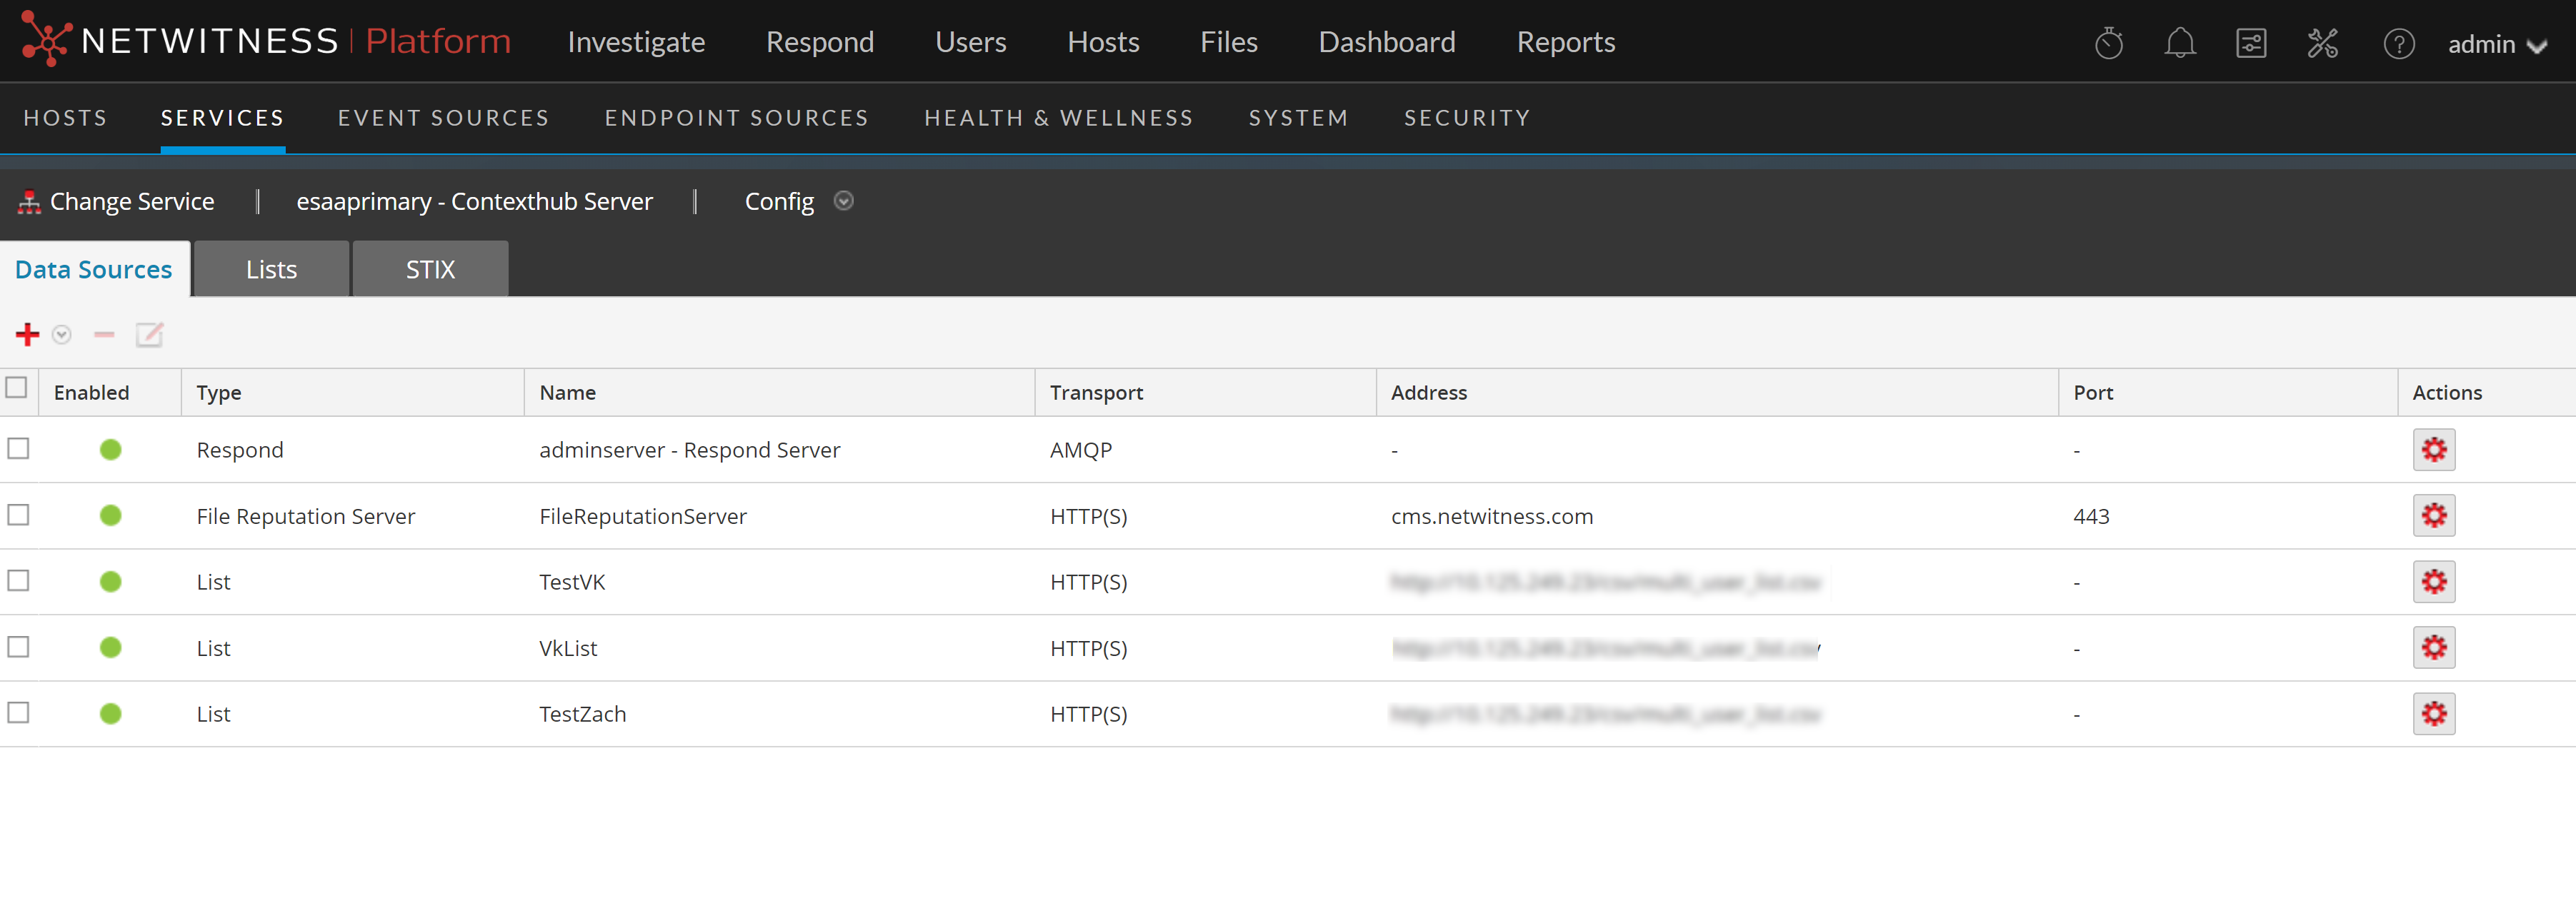The width and height of the screenshot is (2576, 913).
Task: Open the Investigate menu in top navigation
Action: pos(636,42)
